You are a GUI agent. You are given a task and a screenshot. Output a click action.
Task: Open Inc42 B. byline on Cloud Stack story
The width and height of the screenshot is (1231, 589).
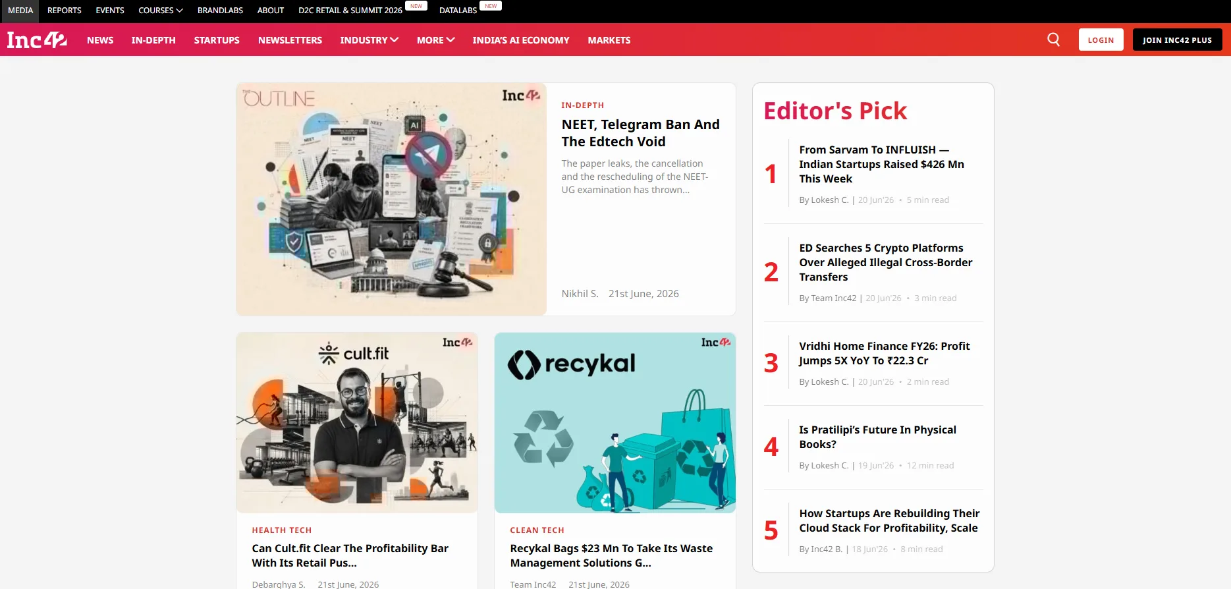(827, 549)
